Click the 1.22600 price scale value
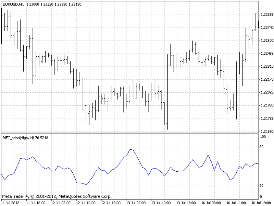This screenshot has height=206, width=274. coord(267,41)
